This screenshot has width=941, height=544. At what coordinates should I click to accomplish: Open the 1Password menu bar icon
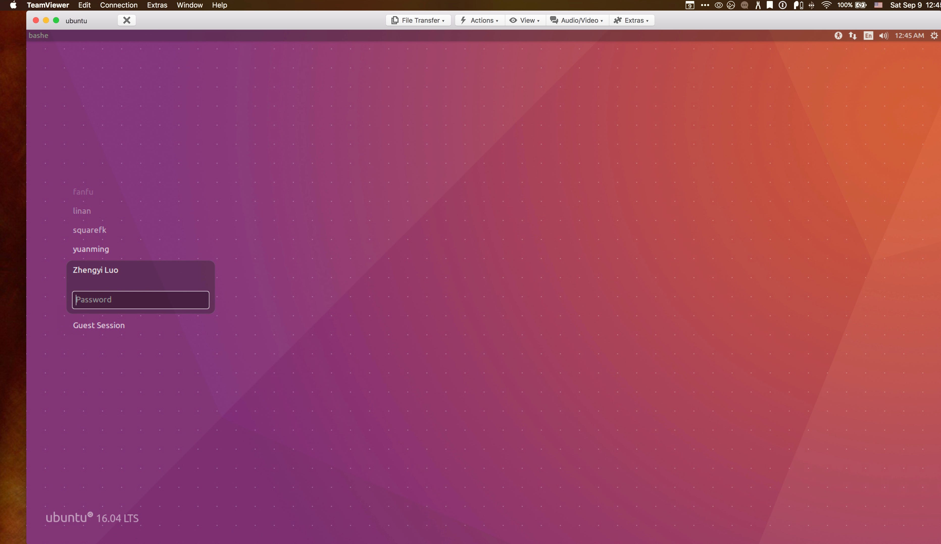tap(782, 5)
